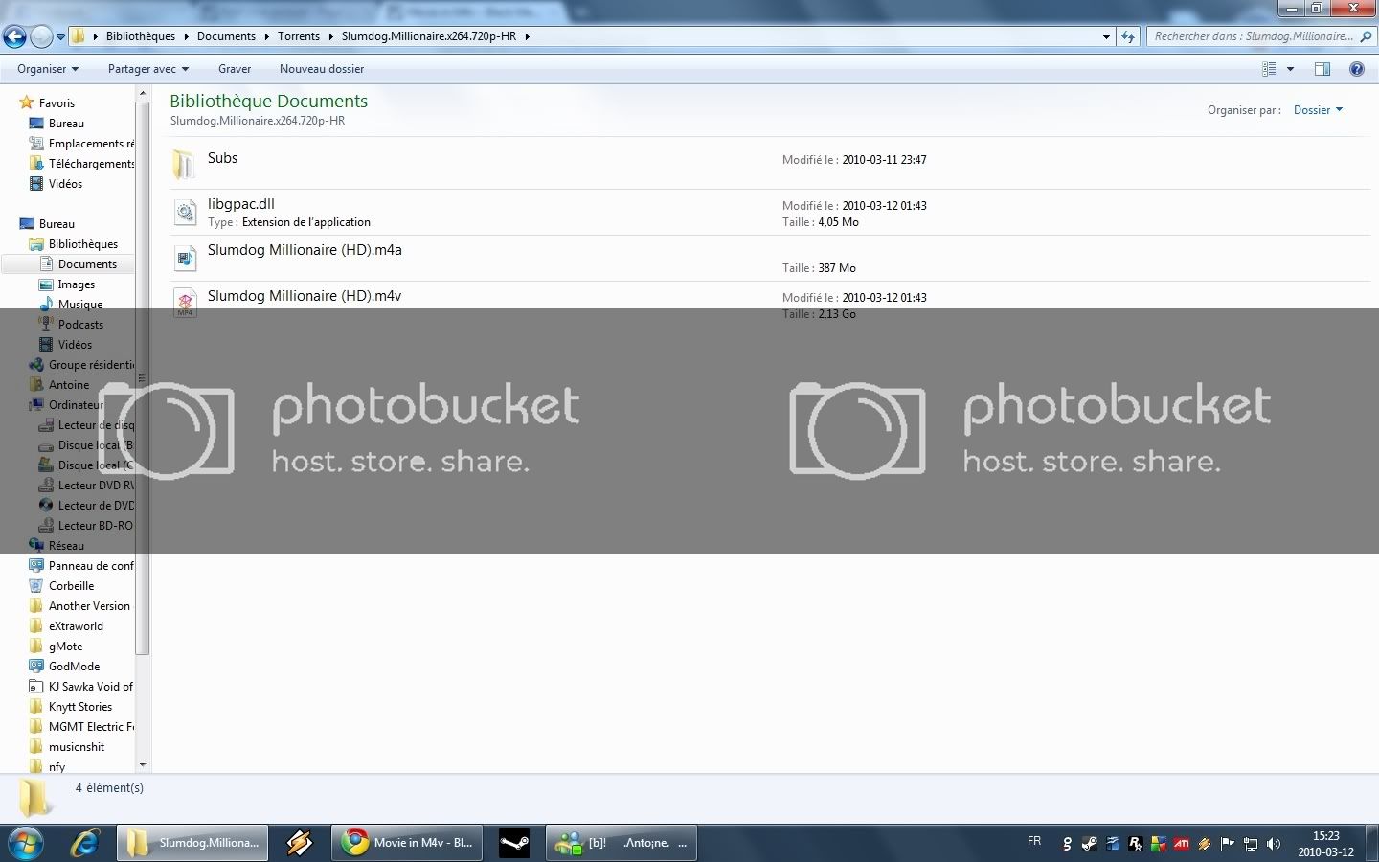Click the magnifier search icon

pyautogui.click(x=1366, y=36)
